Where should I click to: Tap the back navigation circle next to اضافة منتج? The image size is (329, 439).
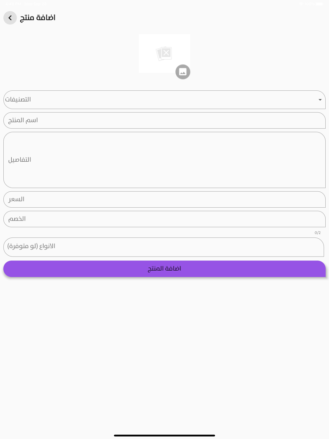(10, 18)
